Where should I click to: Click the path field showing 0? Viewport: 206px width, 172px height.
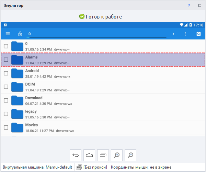[96, 34]
